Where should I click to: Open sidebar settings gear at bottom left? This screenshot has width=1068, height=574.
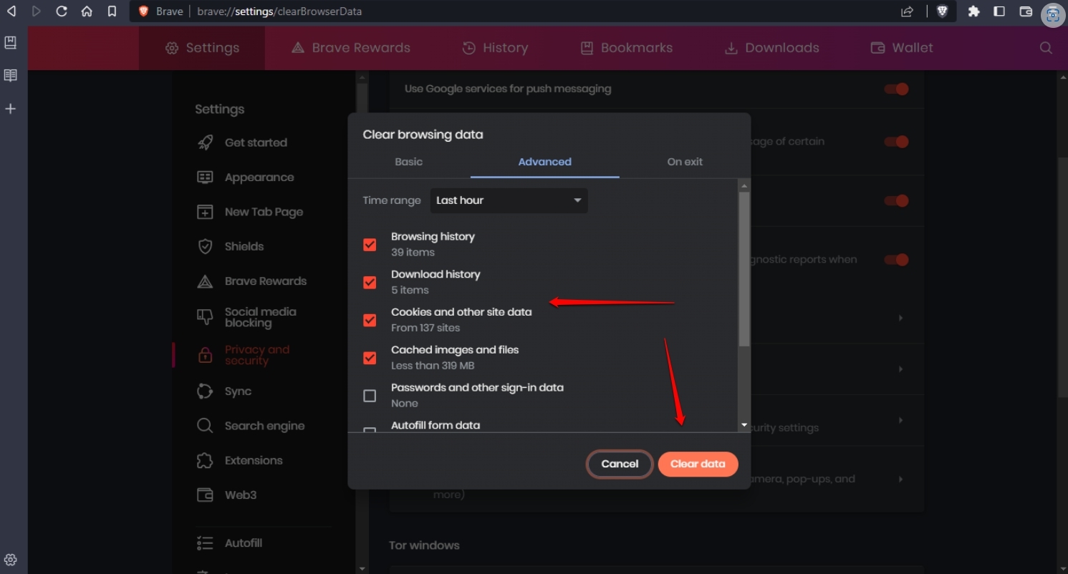pos(11,560)
